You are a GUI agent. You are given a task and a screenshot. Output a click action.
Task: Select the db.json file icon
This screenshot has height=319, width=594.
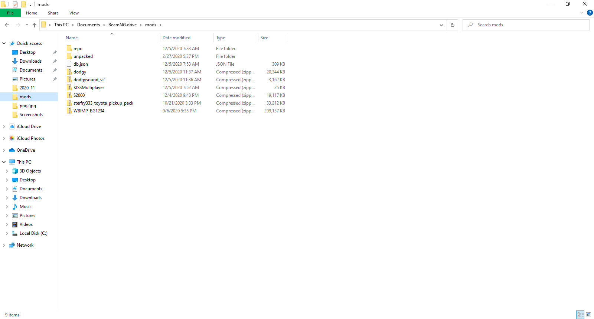69,64
